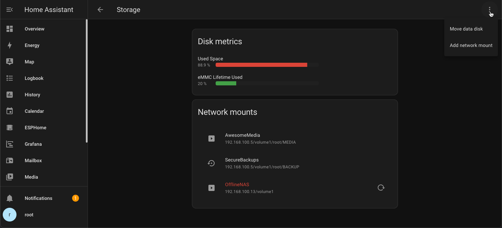Click the 88.9 % used space value
Viewport: 502px width, 228px height.
click(x=204, y=65)
